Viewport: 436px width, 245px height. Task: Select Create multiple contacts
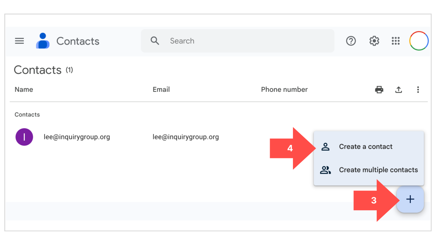(x=378, y=170)
